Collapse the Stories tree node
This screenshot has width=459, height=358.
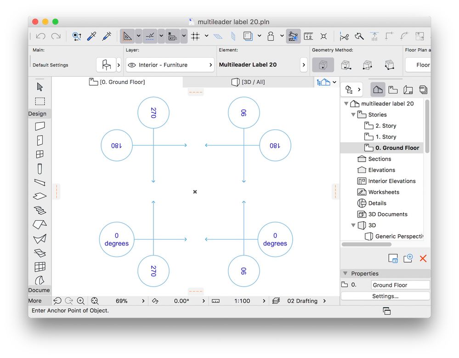(353, 115)
